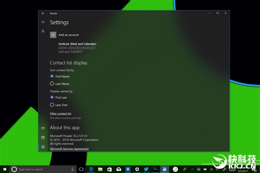260x173 pixels.
Task: Launch Twitter from the taskbar
Action: [146, 169]
